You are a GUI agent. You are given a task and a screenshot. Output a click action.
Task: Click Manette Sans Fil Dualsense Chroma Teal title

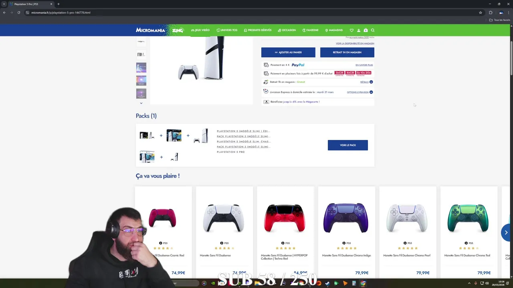point(467,255)
